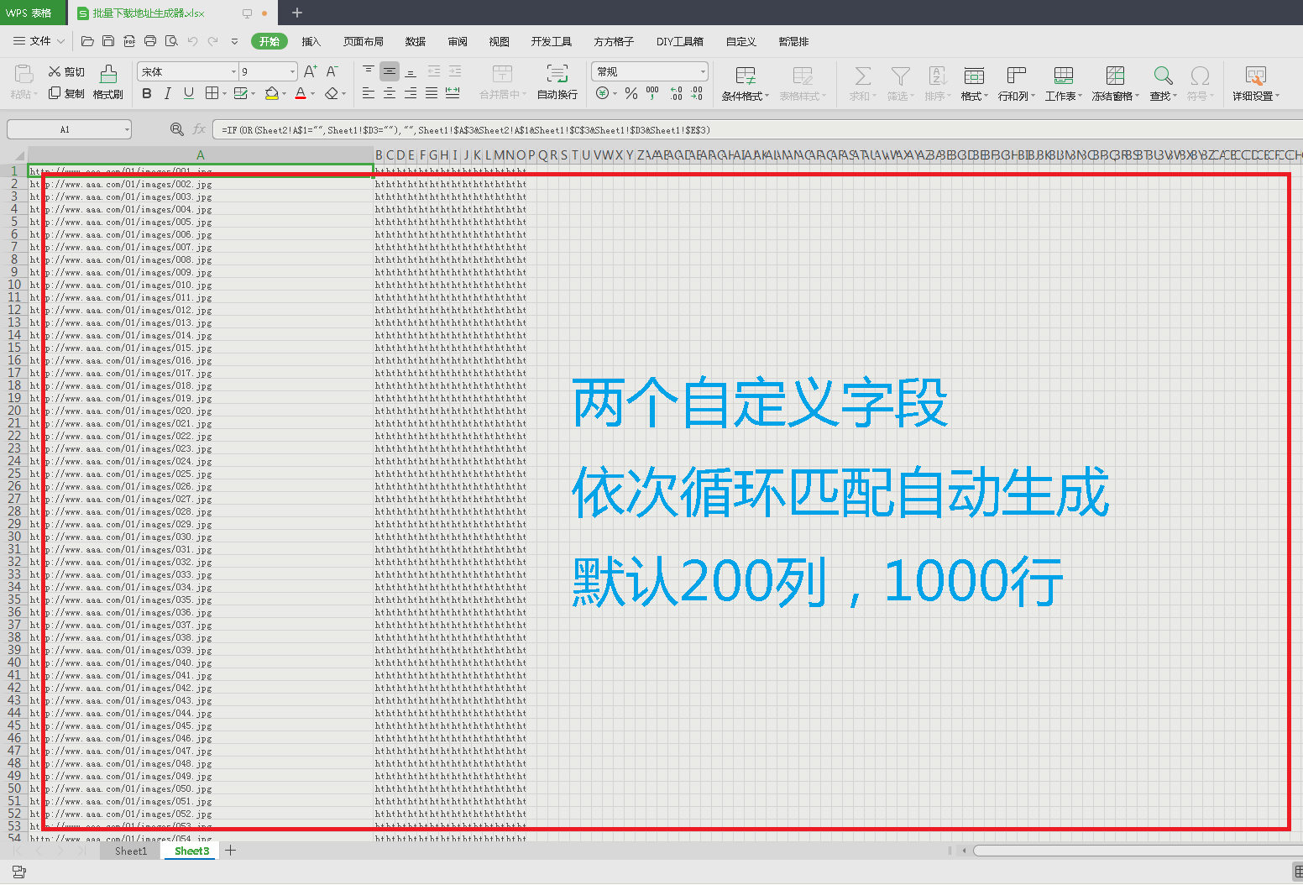Expand the A1 name box dropdown
Screen dimensions: 1303x885
pyautogui.click(x=127, y=129)
